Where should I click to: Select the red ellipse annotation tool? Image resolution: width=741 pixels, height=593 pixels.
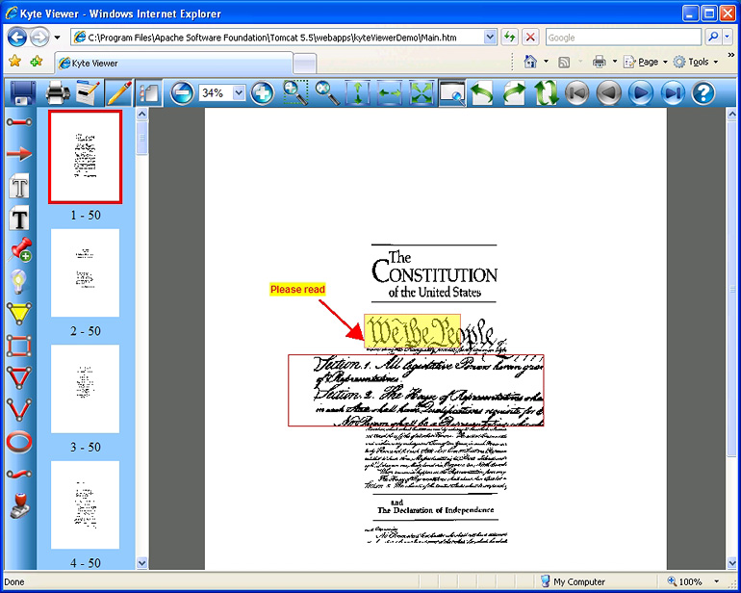19,442
